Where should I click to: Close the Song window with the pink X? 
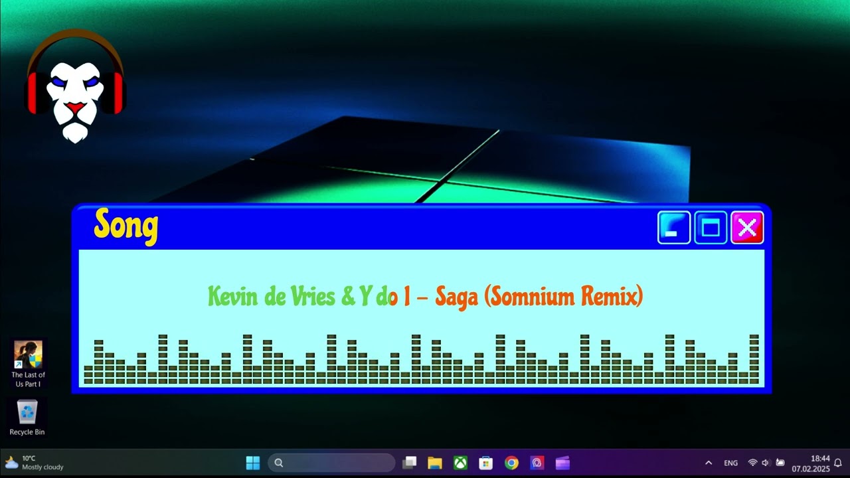click(747, 228)
